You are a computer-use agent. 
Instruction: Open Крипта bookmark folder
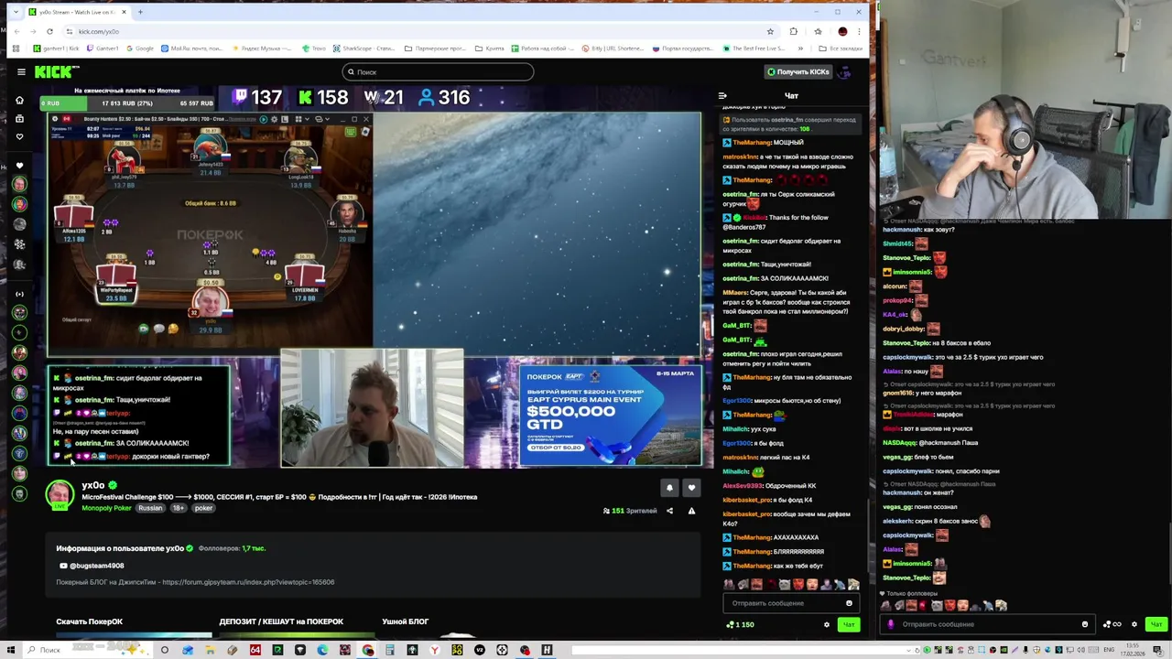490,49
